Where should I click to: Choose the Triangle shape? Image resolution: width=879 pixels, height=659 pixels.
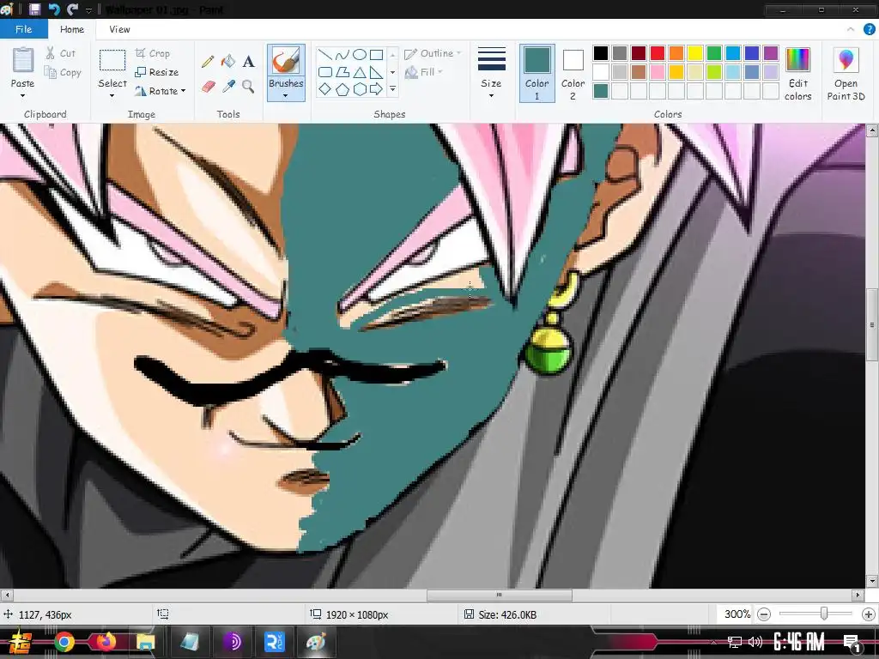tap(360, 72)
